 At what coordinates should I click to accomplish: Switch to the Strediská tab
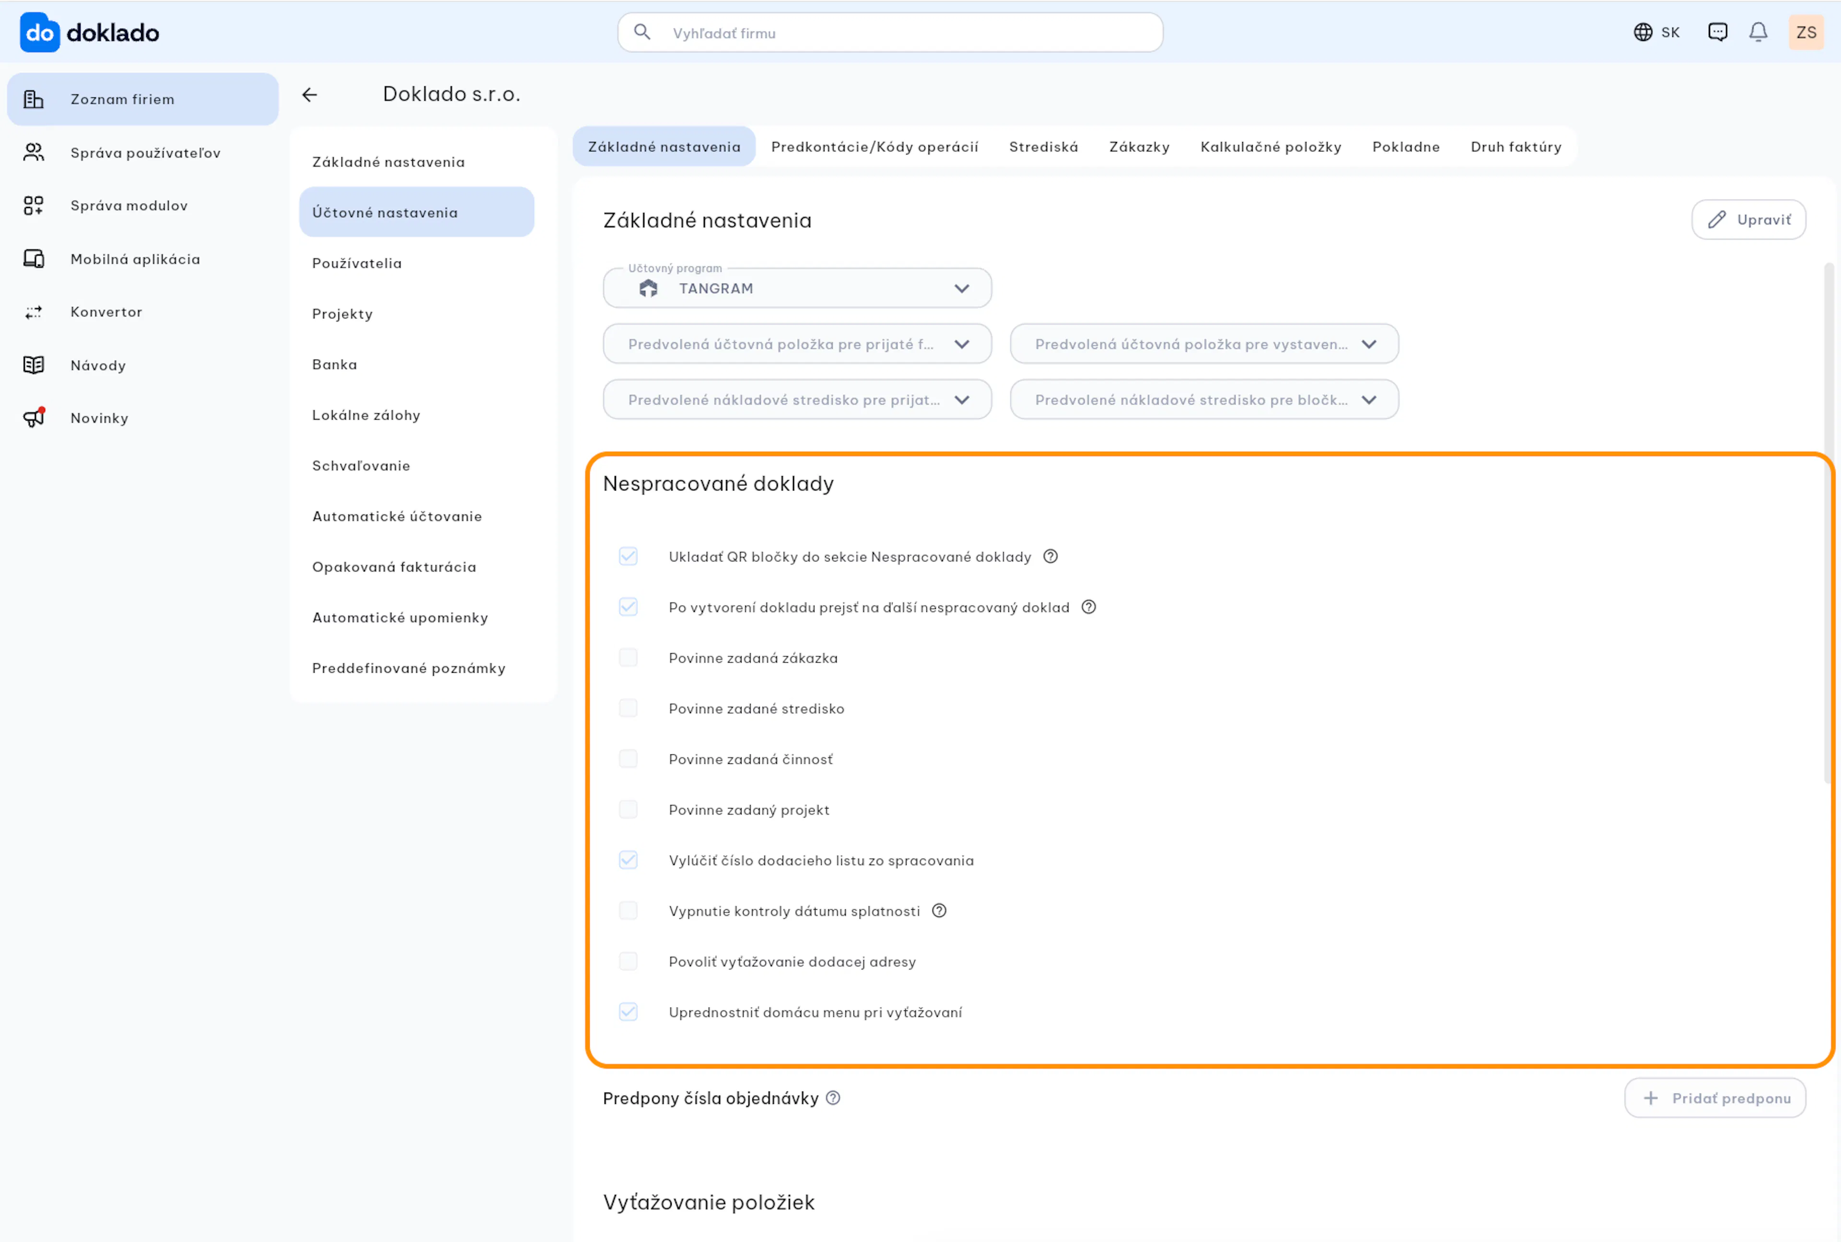(1043, 147)
